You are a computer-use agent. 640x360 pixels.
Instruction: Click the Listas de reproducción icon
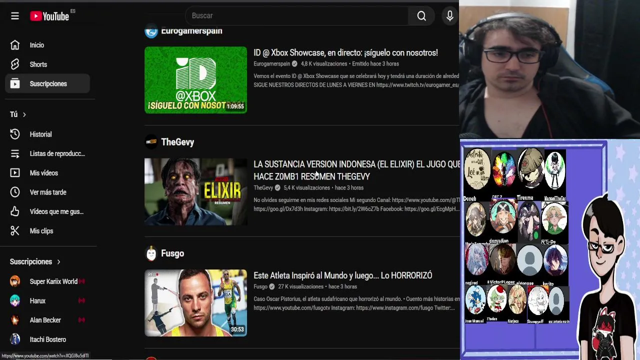click(15, 153)
